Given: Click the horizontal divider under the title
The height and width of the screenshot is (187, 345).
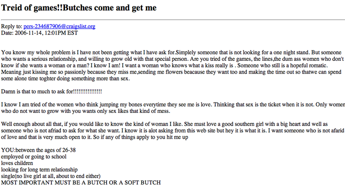Looking at the screenshot, I should (173, 20).
